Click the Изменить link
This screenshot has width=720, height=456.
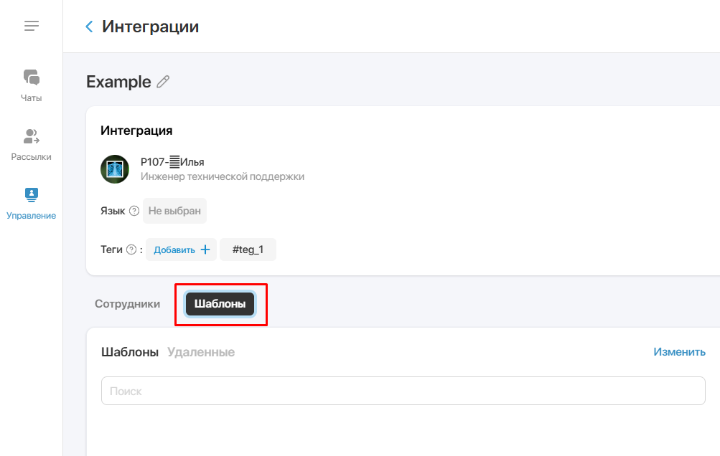(679, 352)
